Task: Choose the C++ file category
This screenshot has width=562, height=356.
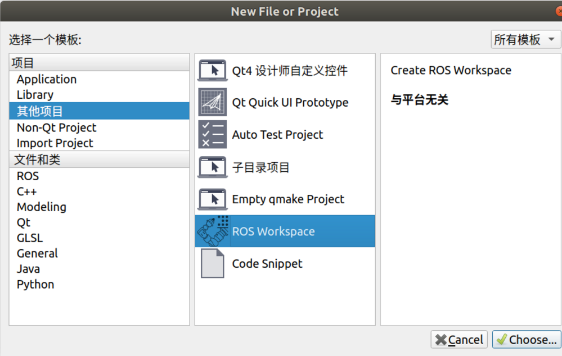Action: pyautogui.click(x=26, y=191)
